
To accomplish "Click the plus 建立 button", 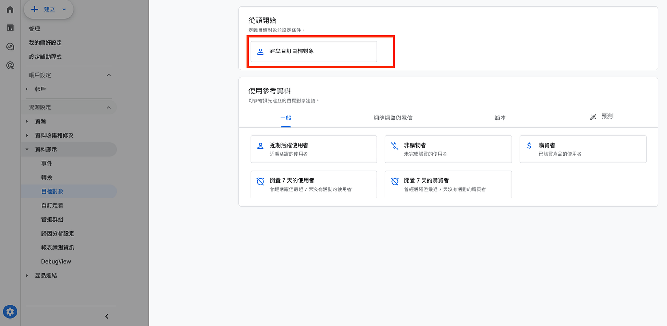I will (43, 9).
